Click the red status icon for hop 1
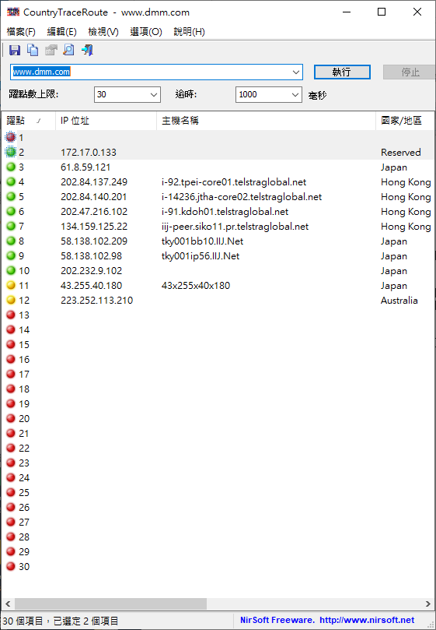This screenshot has width=436, height=630. [x=11, y=138]
